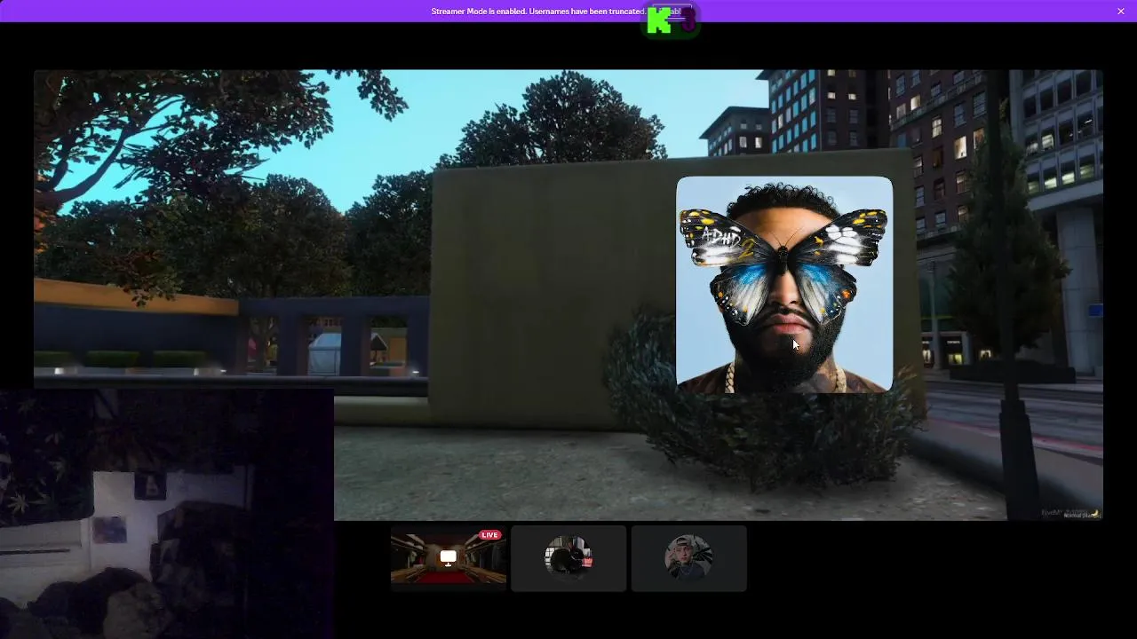Click the Disable button in Streamer Mode banner
This screenshot has height=639, width=1137.
click(x=672, y=11)
